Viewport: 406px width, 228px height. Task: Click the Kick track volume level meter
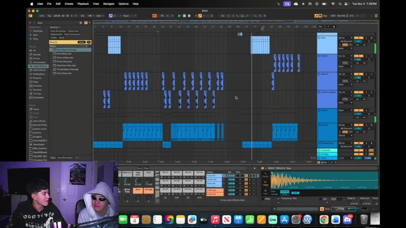tap(376, 45)
